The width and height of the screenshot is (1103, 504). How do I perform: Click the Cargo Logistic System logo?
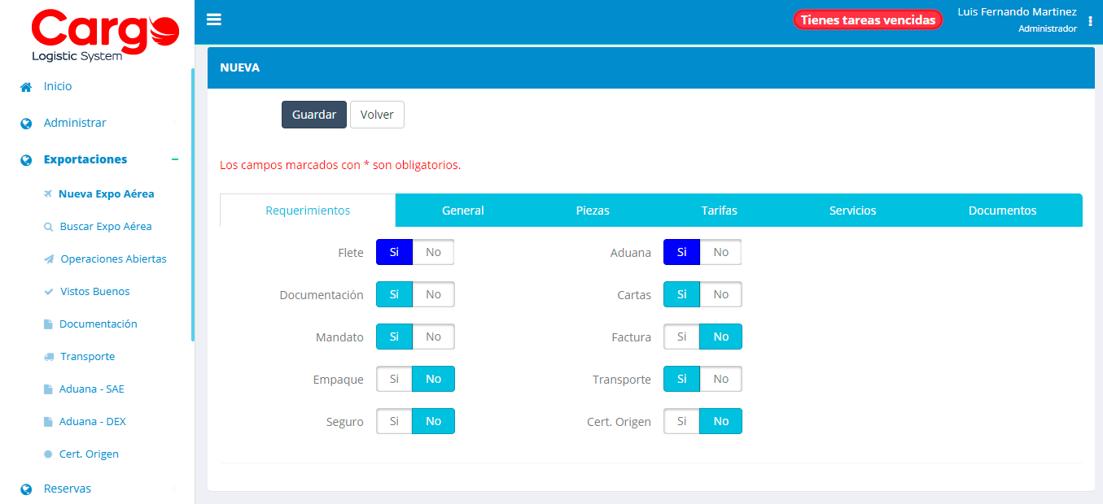point(104,34)
